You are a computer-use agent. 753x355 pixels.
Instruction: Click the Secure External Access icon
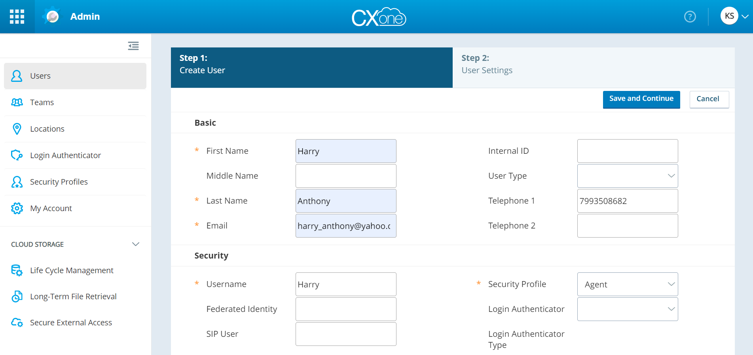tap(17, 323)
